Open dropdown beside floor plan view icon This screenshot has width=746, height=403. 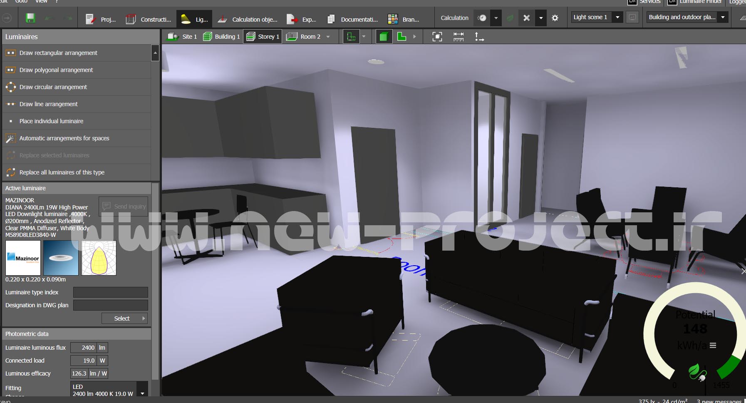tap(364, 37)
